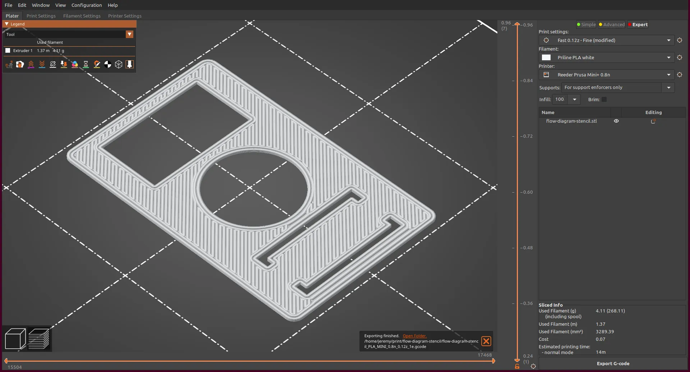Toggle tool marker nozzle icon

(x=129, y=64)
